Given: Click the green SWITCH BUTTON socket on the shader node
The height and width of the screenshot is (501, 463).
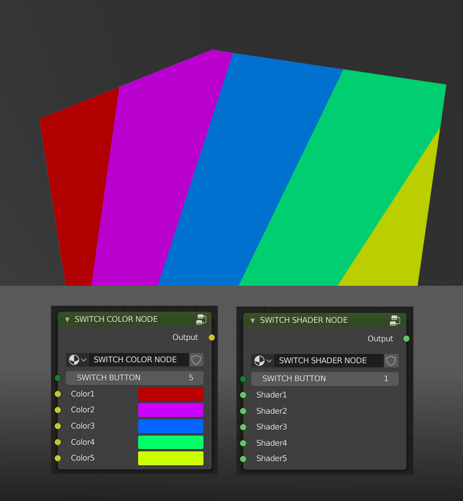Looking at the screenshot, I should (243, 379).
